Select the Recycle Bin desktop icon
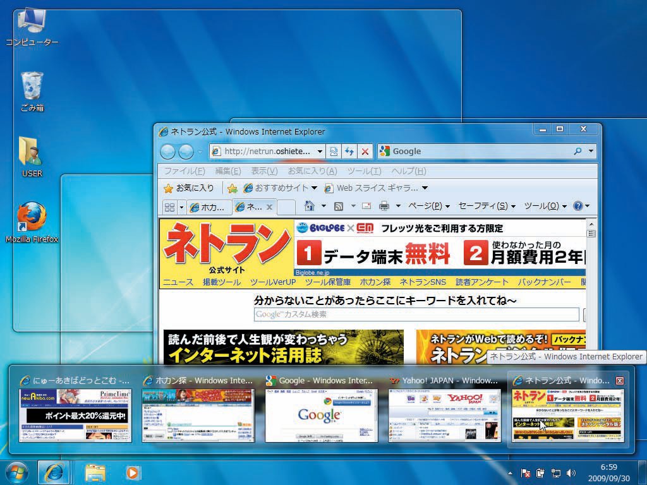 pos(32,92)
